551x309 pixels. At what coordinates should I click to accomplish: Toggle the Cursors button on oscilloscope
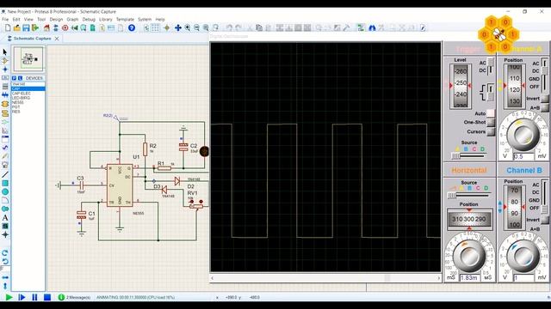[x=491, y=131]
